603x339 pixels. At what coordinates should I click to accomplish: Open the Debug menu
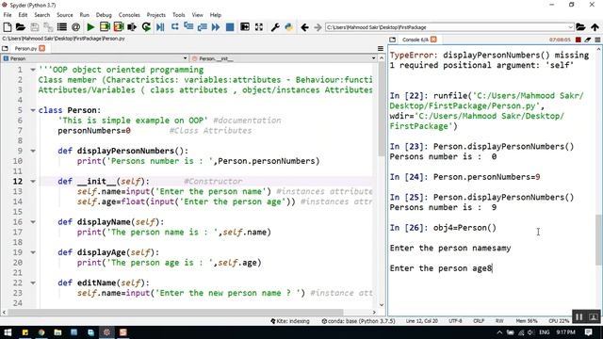(104, 15)
